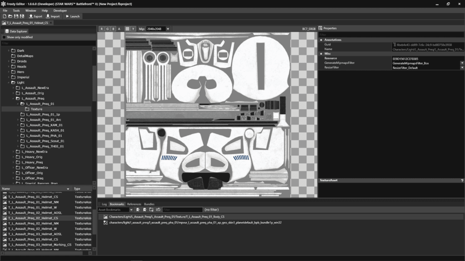This screenshot has height=261, width=465.
Task: Select T_L_Assault_Preq_01_Helmet_NM in asset list
Action: coord(33,202)
